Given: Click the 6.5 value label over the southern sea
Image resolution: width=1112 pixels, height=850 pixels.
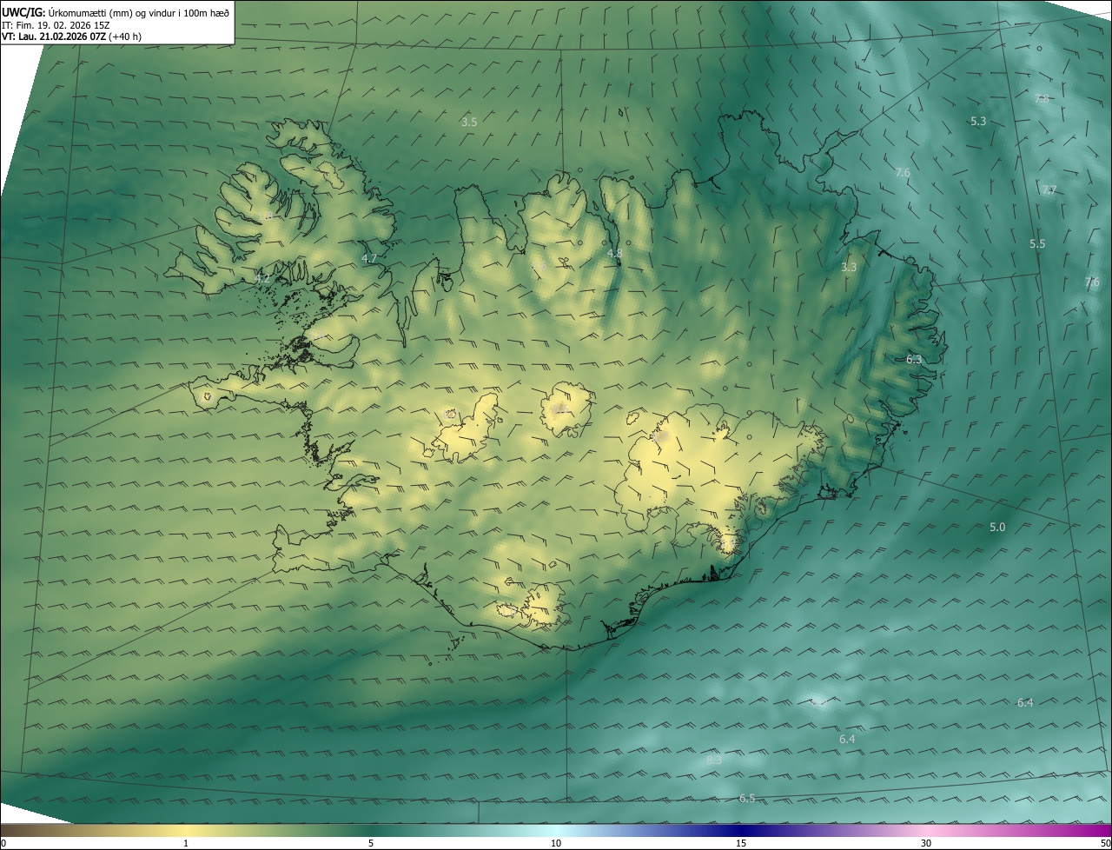Looking at the screenshot, I should (x=747, y=798).
